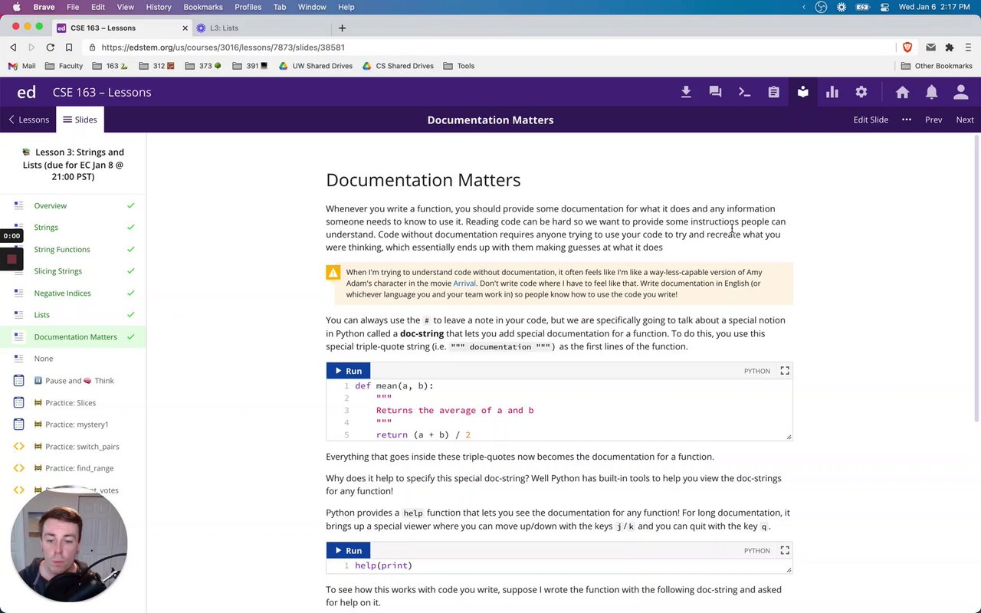
Task: Open Other Bookmarks folder
Action: (x=937, y=66)
